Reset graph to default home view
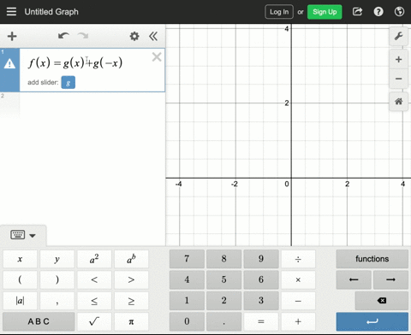The width and height of the screenshot is (411, 335). (399, 101)
